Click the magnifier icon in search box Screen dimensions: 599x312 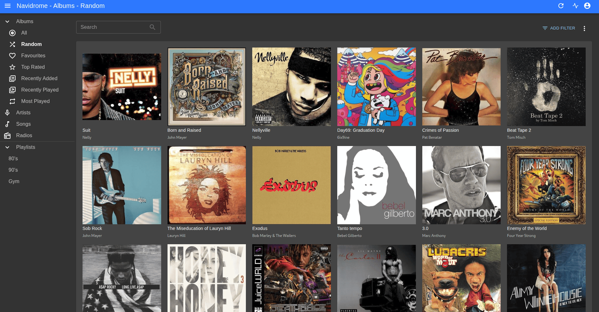point(153,27)
